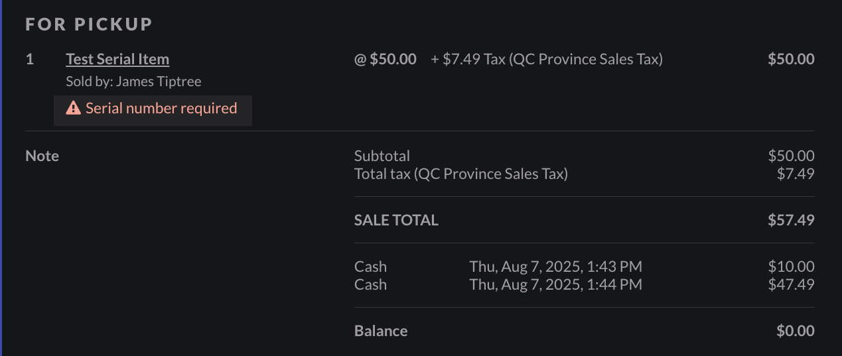Click the $7.49 Tax line detail
Screen dimensions: 842x356
pos(547,59)
